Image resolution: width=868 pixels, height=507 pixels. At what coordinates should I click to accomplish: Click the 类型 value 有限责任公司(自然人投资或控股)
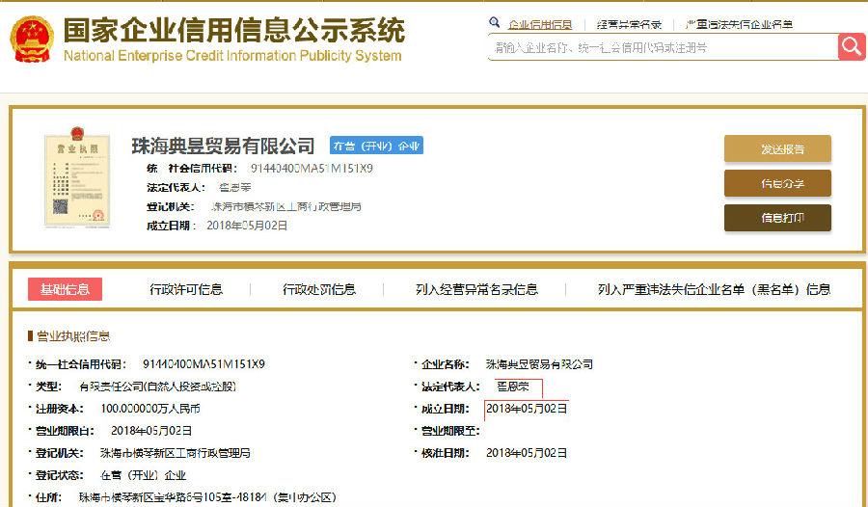(x=158, y=387)
